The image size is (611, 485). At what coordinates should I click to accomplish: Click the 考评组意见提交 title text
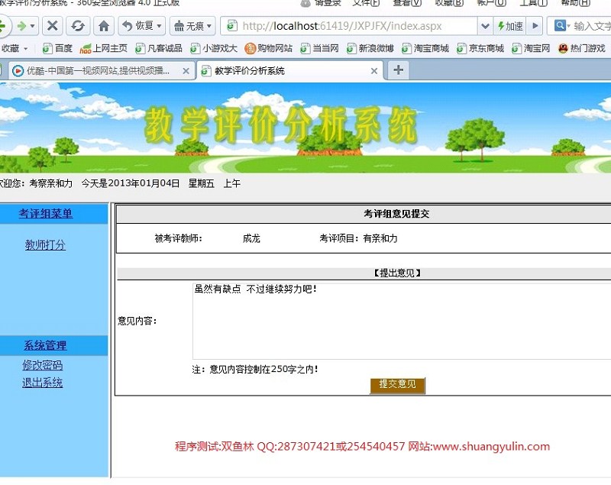(x=396, y=214)
